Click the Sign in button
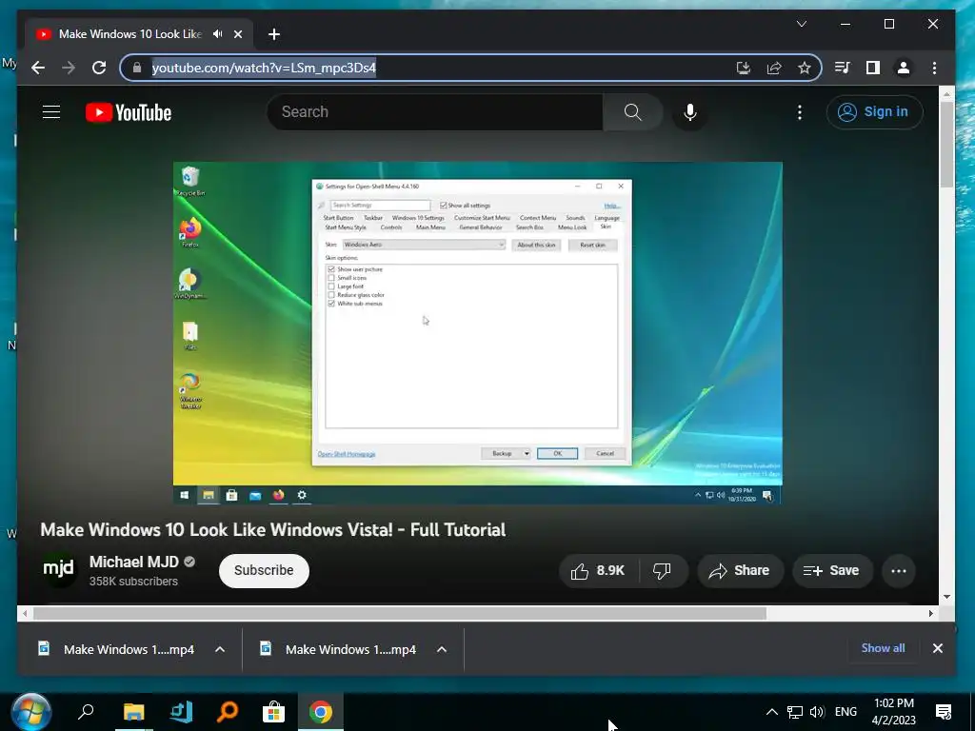This screenshot has width=975, height=731. 874,112
